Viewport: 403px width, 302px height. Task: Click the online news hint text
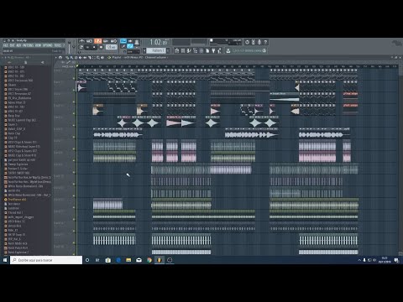tap(248, 50)
